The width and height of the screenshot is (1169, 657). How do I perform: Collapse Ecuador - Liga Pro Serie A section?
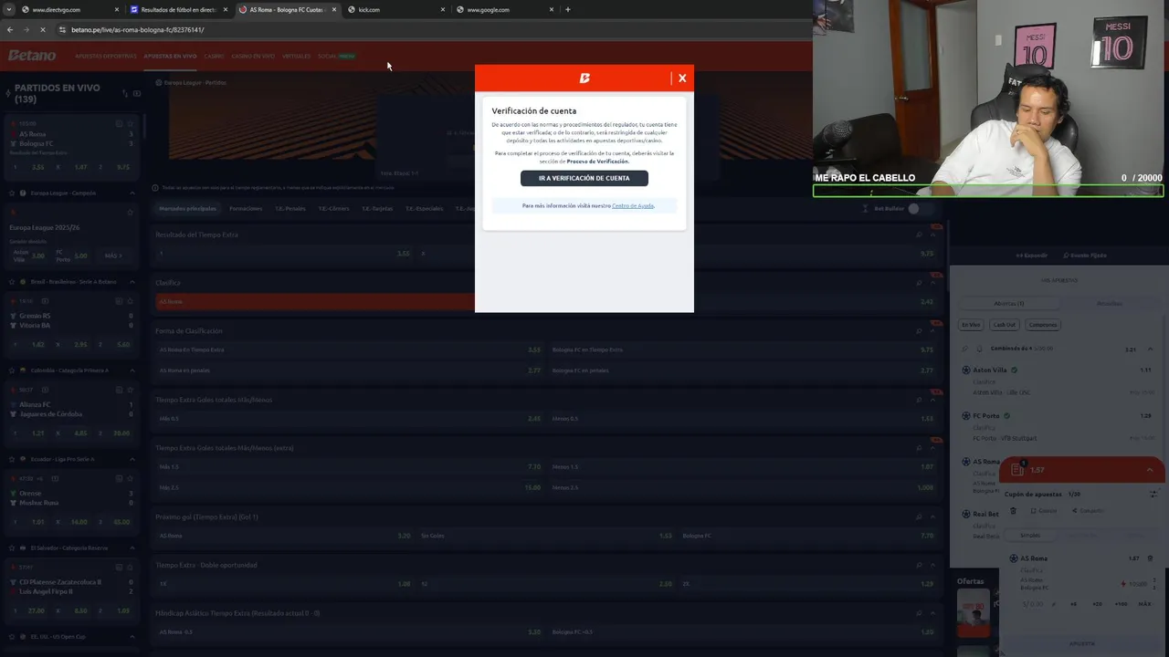tap(132, 459)
